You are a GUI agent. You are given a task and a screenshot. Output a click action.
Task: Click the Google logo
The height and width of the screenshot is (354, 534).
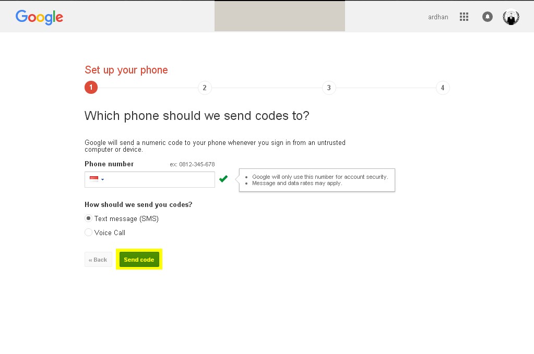39,17
